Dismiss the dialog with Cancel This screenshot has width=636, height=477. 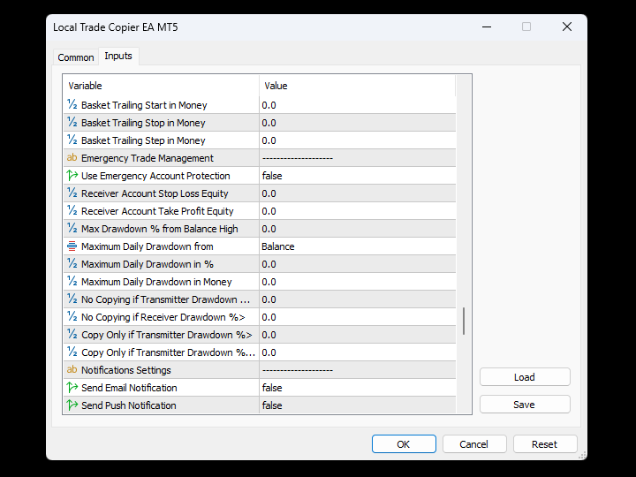[474, 444]
